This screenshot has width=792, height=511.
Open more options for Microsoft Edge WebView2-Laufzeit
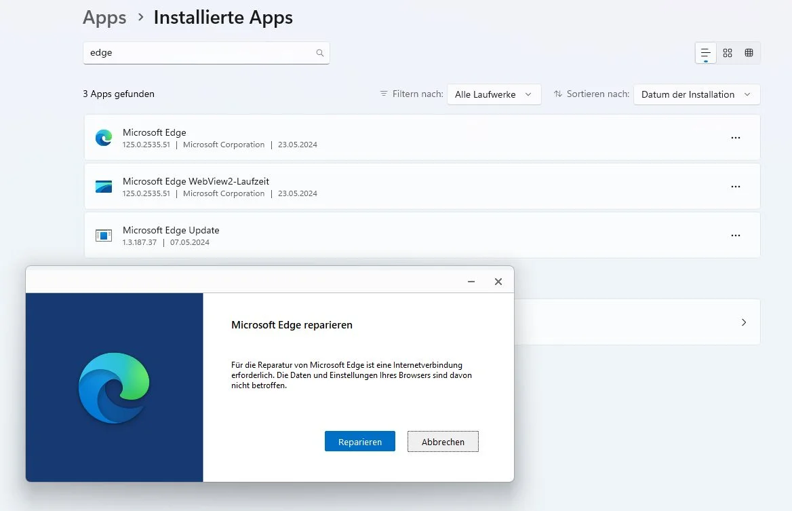(736, 187)
